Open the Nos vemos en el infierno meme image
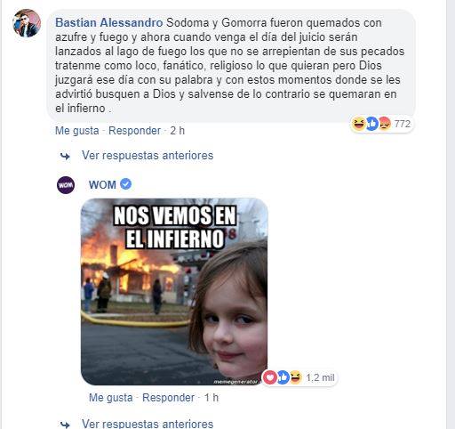The height and width of the screenshot is (429, 455). (174, 292)
